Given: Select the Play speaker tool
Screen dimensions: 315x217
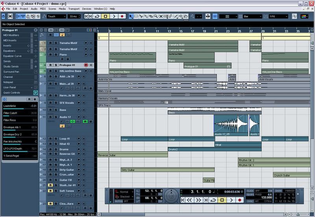Looking at the screenshot, I should pyautogui.click(x=181, y=16).
